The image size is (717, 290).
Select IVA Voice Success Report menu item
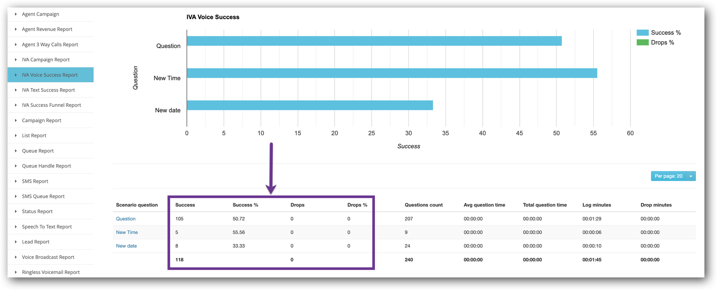(50, 75)
